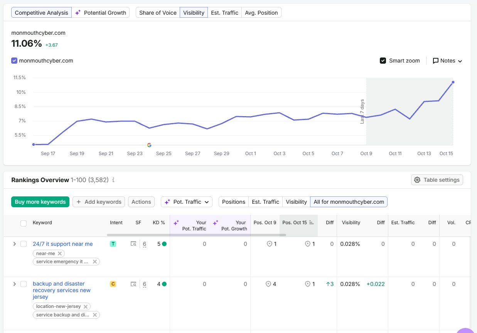Image resolution: width=477 pixels, height=333 pixels.
Task: Open Table settings gear button
Action: [x=437, y=180]
